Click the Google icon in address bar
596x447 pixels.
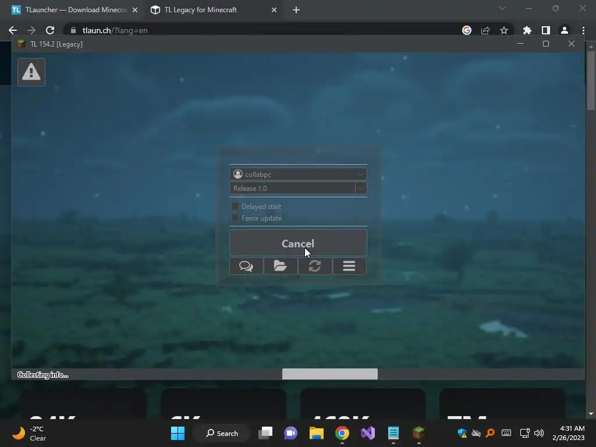pos(467,30)
